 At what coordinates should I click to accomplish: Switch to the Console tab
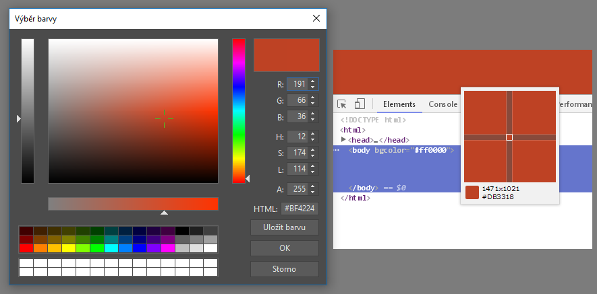[x=443, y=104]
